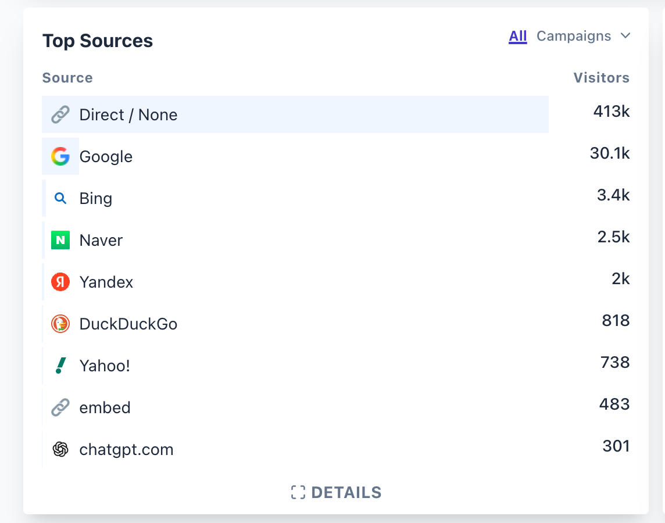Select the Bing source row
This screenshot has width=665, height=523.
(x=96, y=198)
